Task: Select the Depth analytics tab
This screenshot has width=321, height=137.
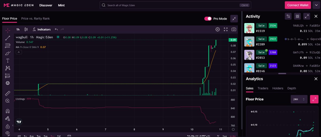Action: point(292,88)
